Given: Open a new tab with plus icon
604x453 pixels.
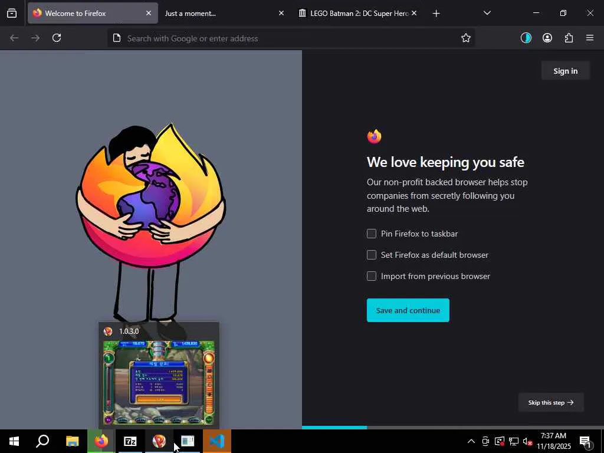Looking at the screenshot, I should point(436,14).
